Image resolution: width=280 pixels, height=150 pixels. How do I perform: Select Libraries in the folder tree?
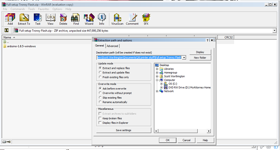pyautogui.click(x=169, y=69)
